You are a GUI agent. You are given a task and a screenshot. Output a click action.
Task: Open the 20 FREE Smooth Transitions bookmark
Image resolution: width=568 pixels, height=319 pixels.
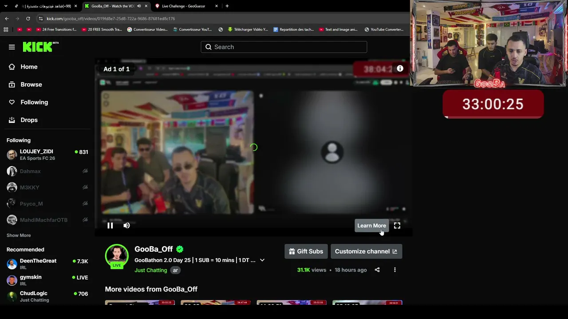click(102, 30)
